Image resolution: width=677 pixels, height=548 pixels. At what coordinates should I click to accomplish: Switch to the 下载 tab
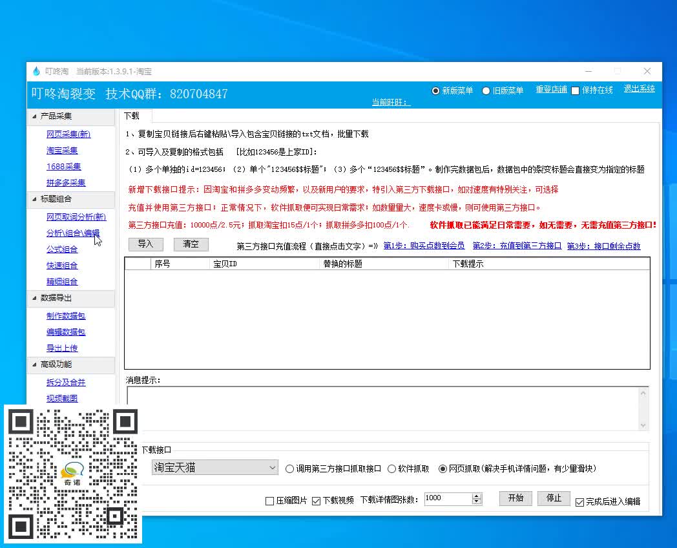click(132, 116)
